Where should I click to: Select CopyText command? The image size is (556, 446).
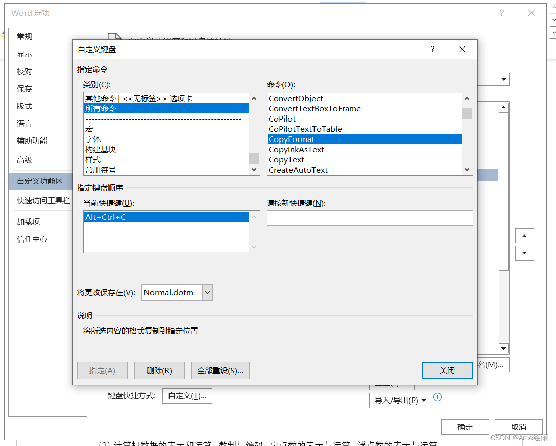(x=364, y=160)
